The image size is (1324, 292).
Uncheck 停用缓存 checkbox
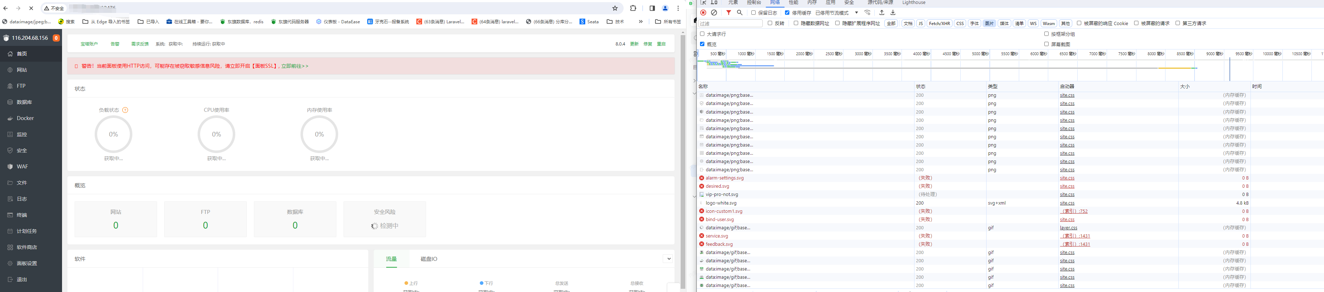787,13
